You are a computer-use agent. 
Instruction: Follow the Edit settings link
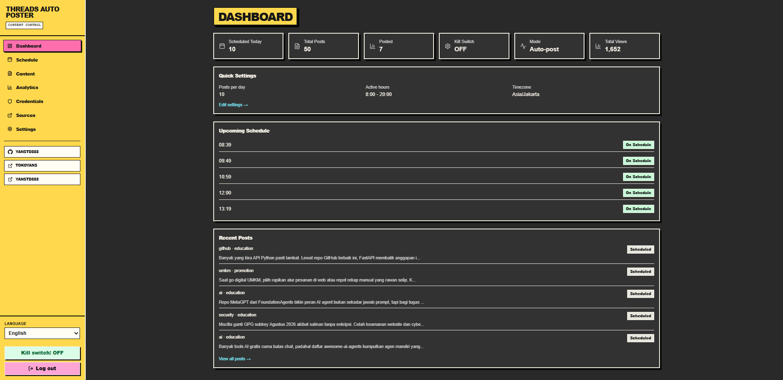tap(233, 105)
